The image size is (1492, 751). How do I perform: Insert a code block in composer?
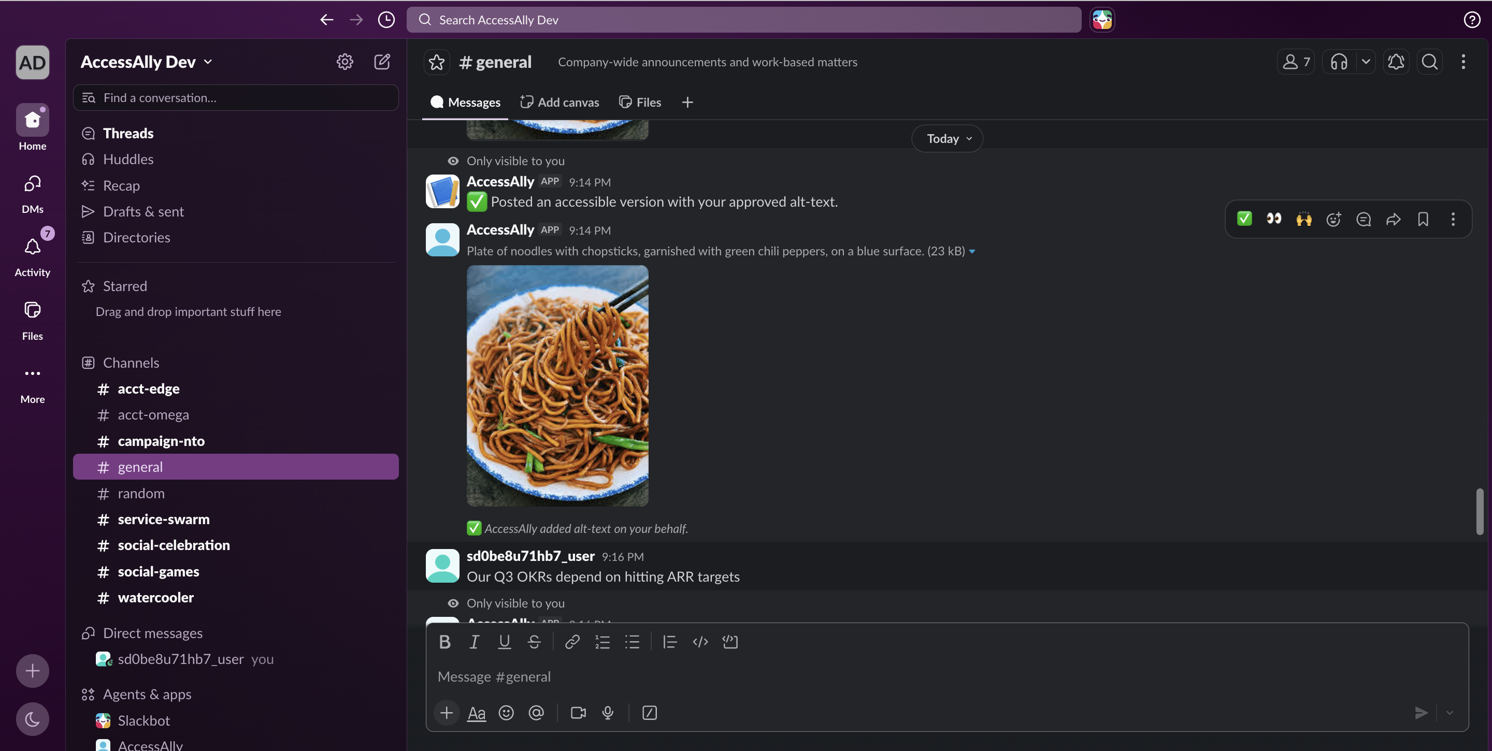[730, 642]
